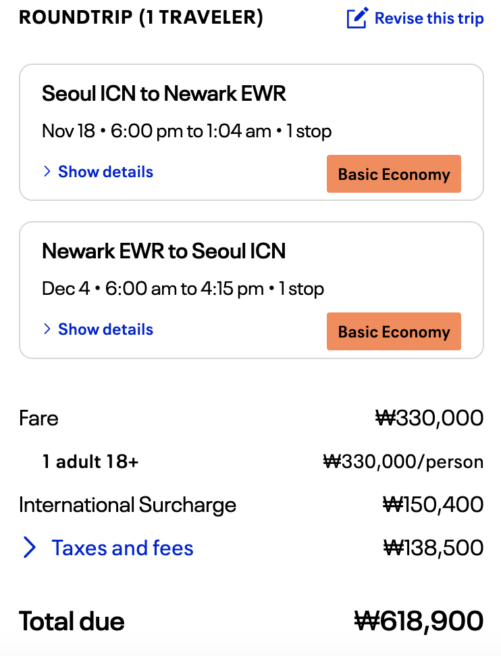Expand the Taxes and fees chevron arrow
Screen dimensions: 501x656
tap(29, 548)
